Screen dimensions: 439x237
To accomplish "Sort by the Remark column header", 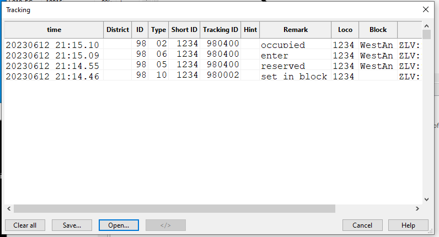I will 295,30.
